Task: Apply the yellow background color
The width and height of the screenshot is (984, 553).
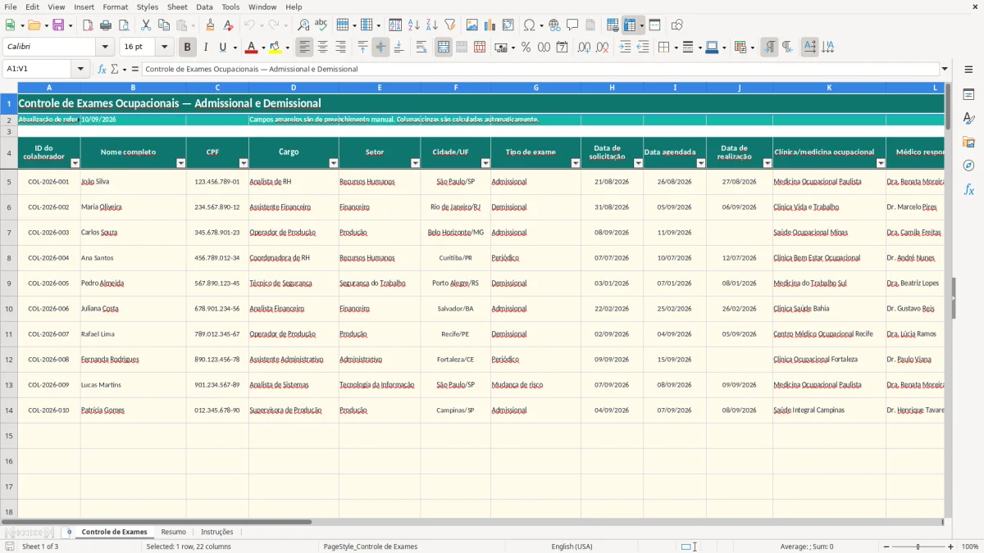Action: point(275,48)
